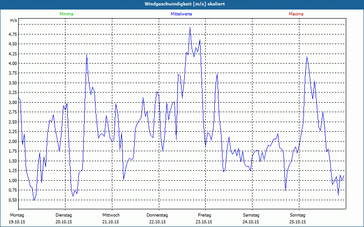
Task: Click the Sonntag day label
Action: (298, 215)
